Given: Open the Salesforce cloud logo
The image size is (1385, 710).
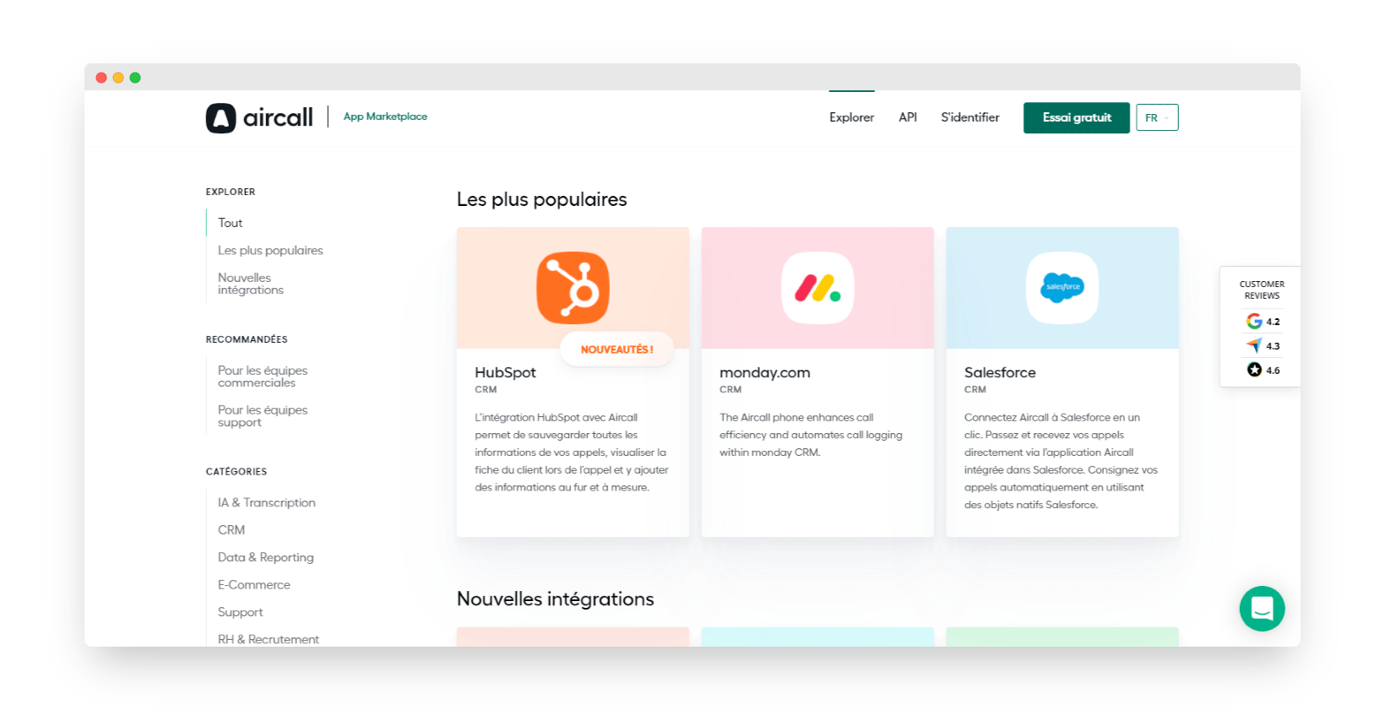Looking at the screenshot, I should (1062, 288).
